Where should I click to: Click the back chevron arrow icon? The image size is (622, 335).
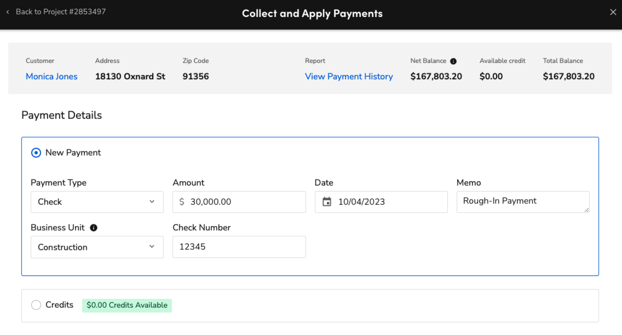[8, 12]
